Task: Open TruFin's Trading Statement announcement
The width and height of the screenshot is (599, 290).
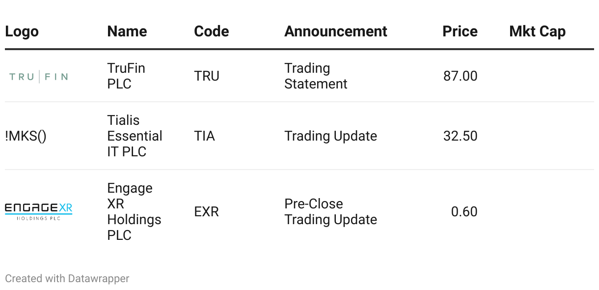Action: (316, 76)
